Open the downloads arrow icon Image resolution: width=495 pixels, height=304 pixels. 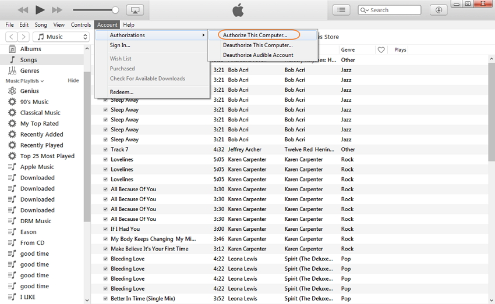tap(439, 10)
